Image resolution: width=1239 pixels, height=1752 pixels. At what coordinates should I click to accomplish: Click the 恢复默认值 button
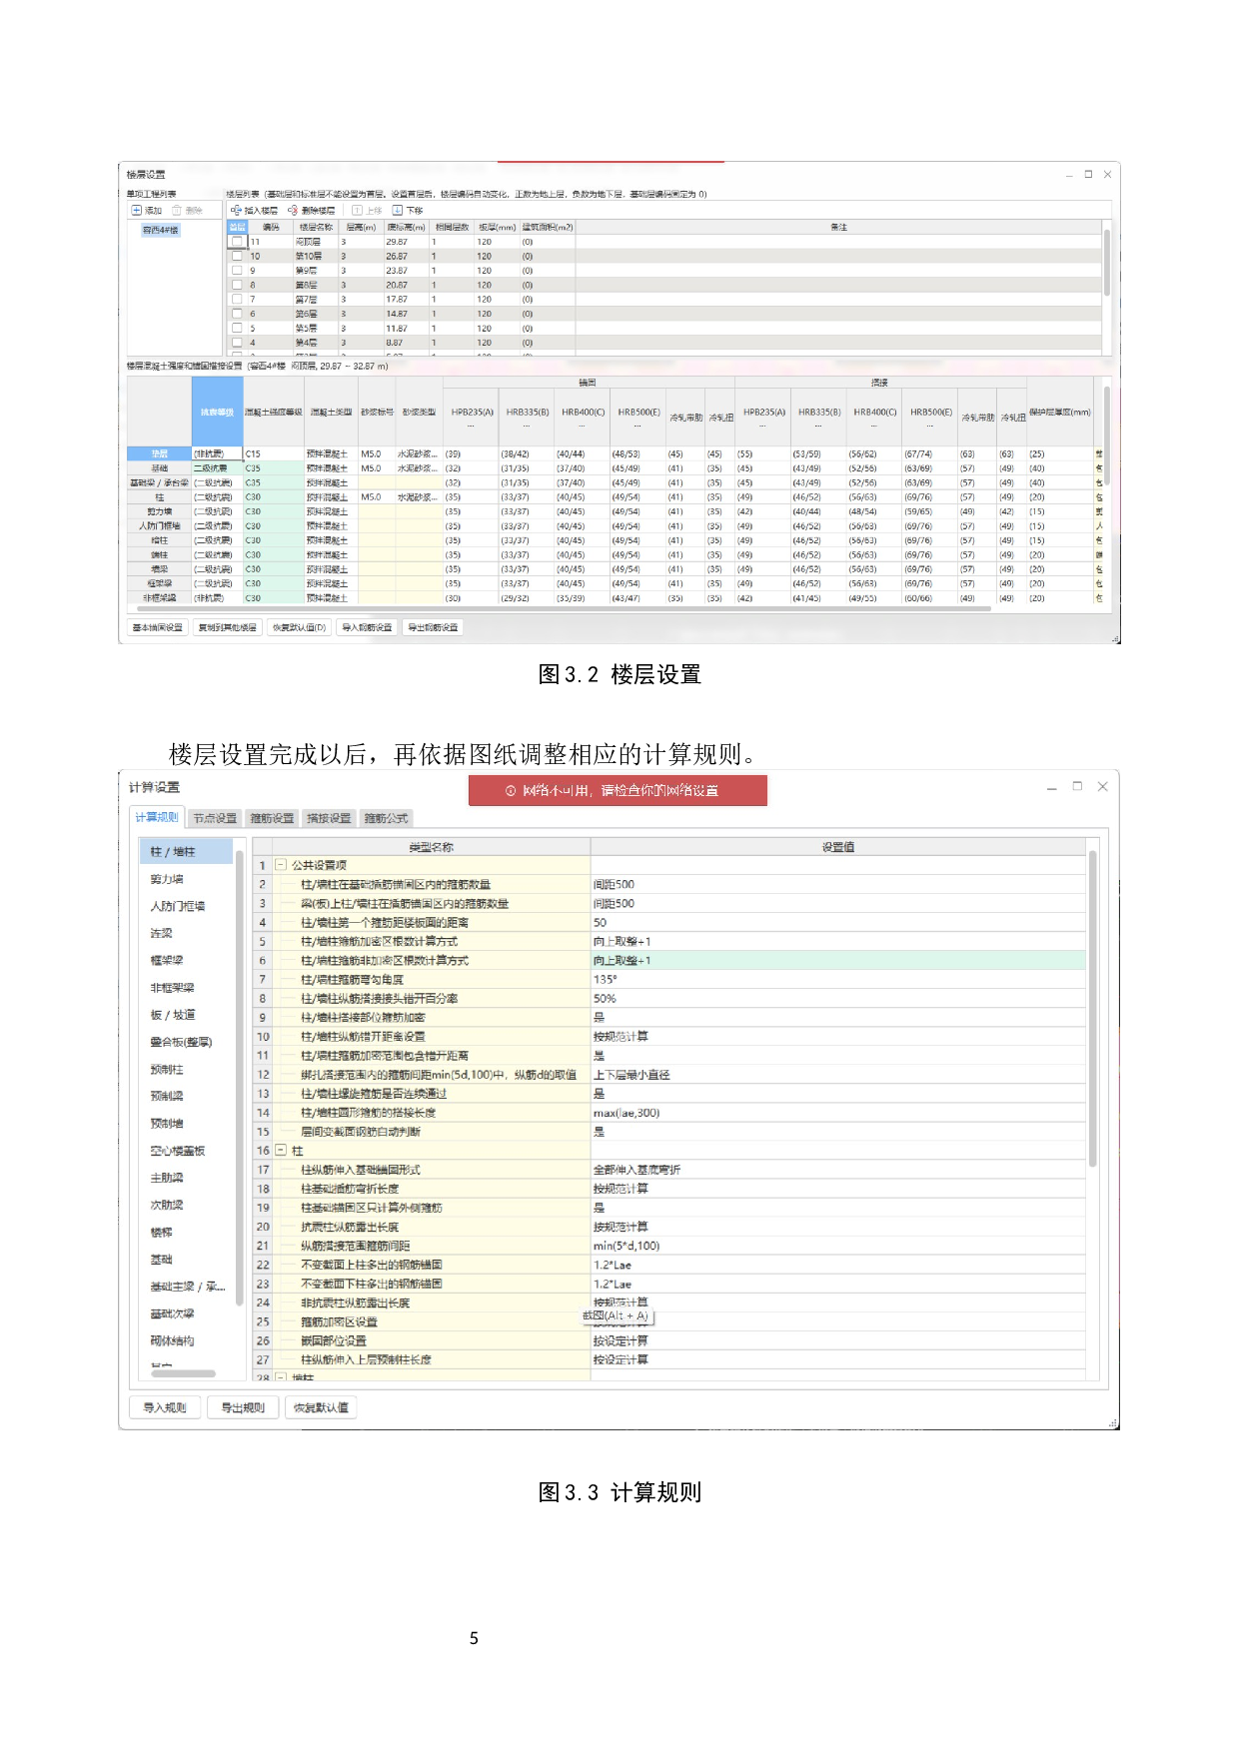[321, 1407]
